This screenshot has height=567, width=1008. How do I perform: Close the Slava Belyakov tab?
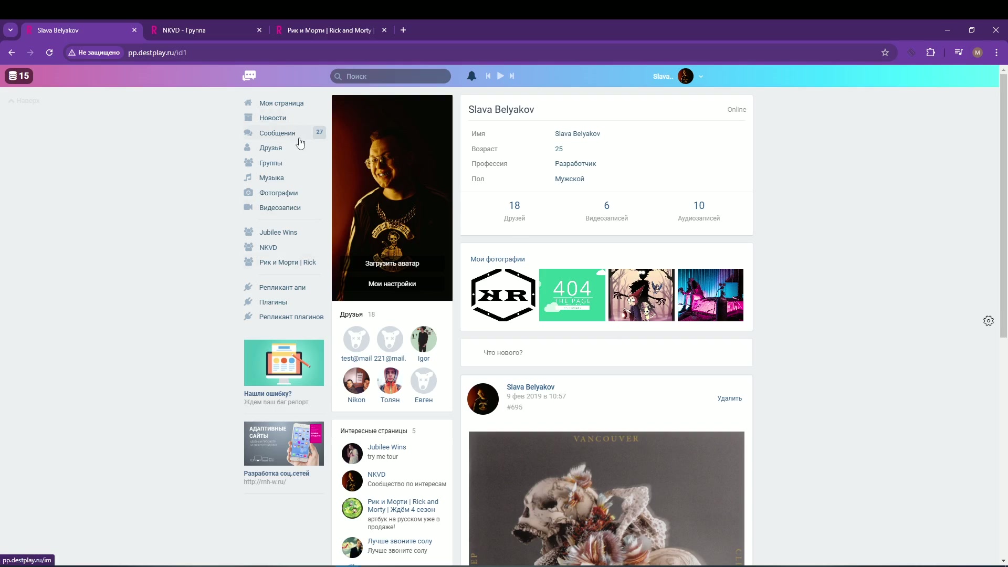click(x=134, y=30)
